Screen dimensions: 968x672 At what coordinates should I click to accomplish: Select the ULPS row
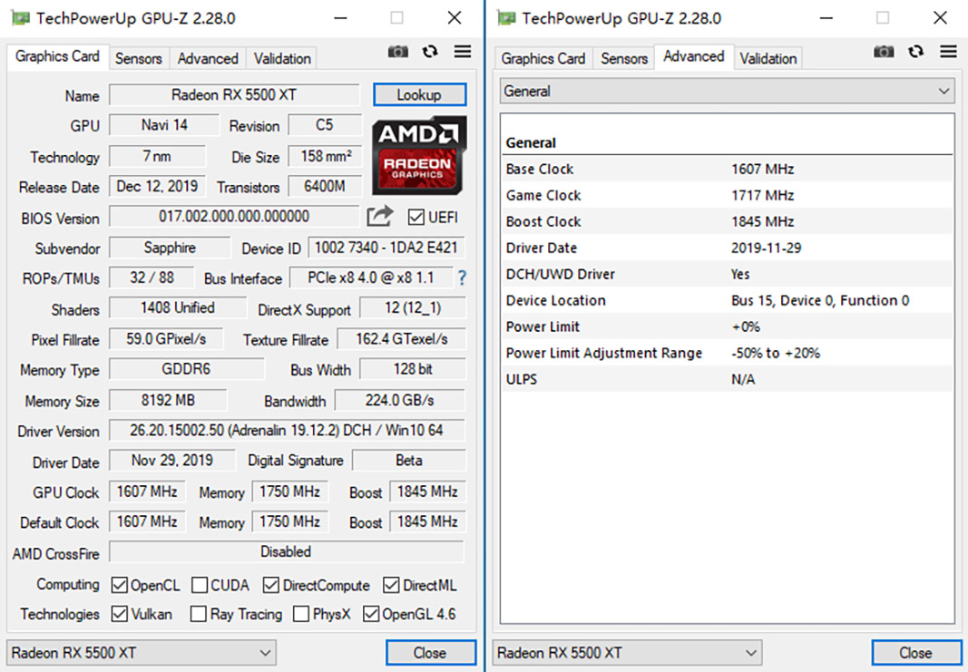727,379
